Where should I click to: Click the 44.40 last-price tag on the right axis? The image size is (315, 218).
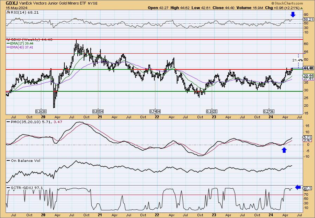pyautogui.click(x=308, y=68)
